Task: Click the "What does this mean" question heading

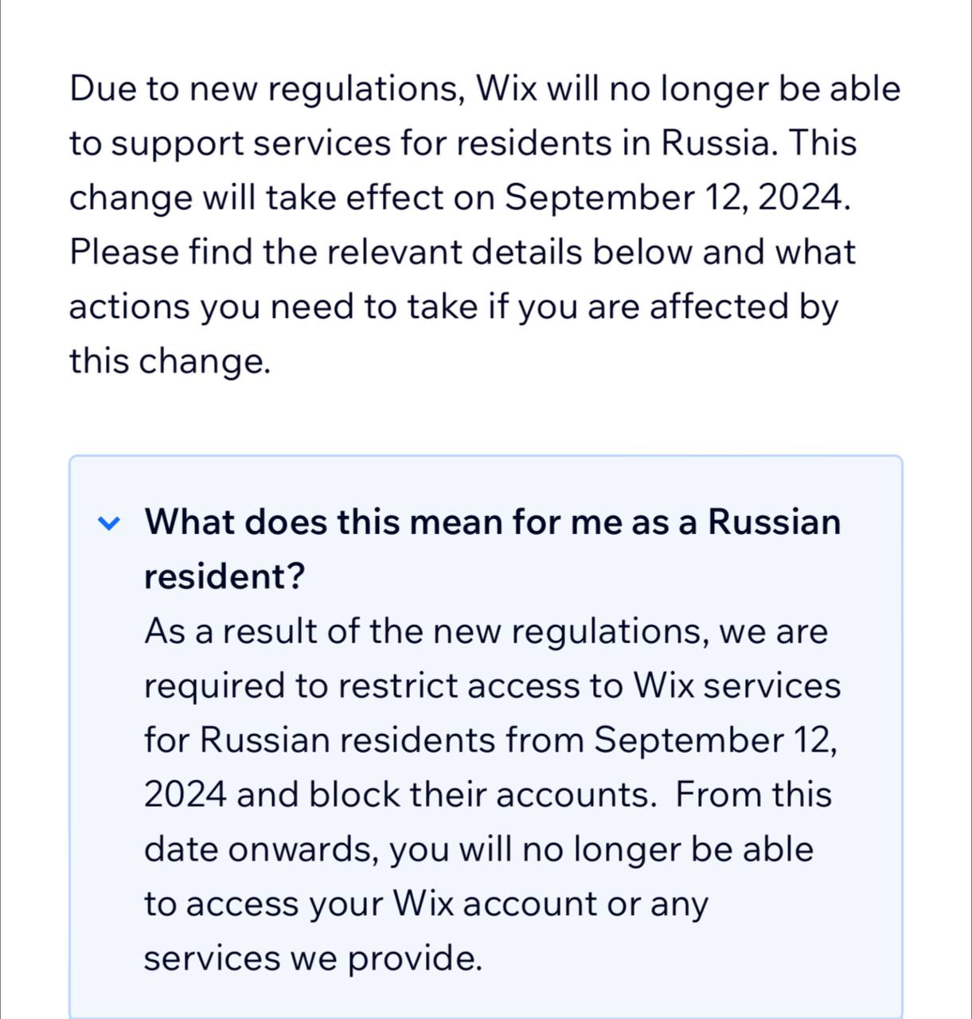Action: pos(492,522)
